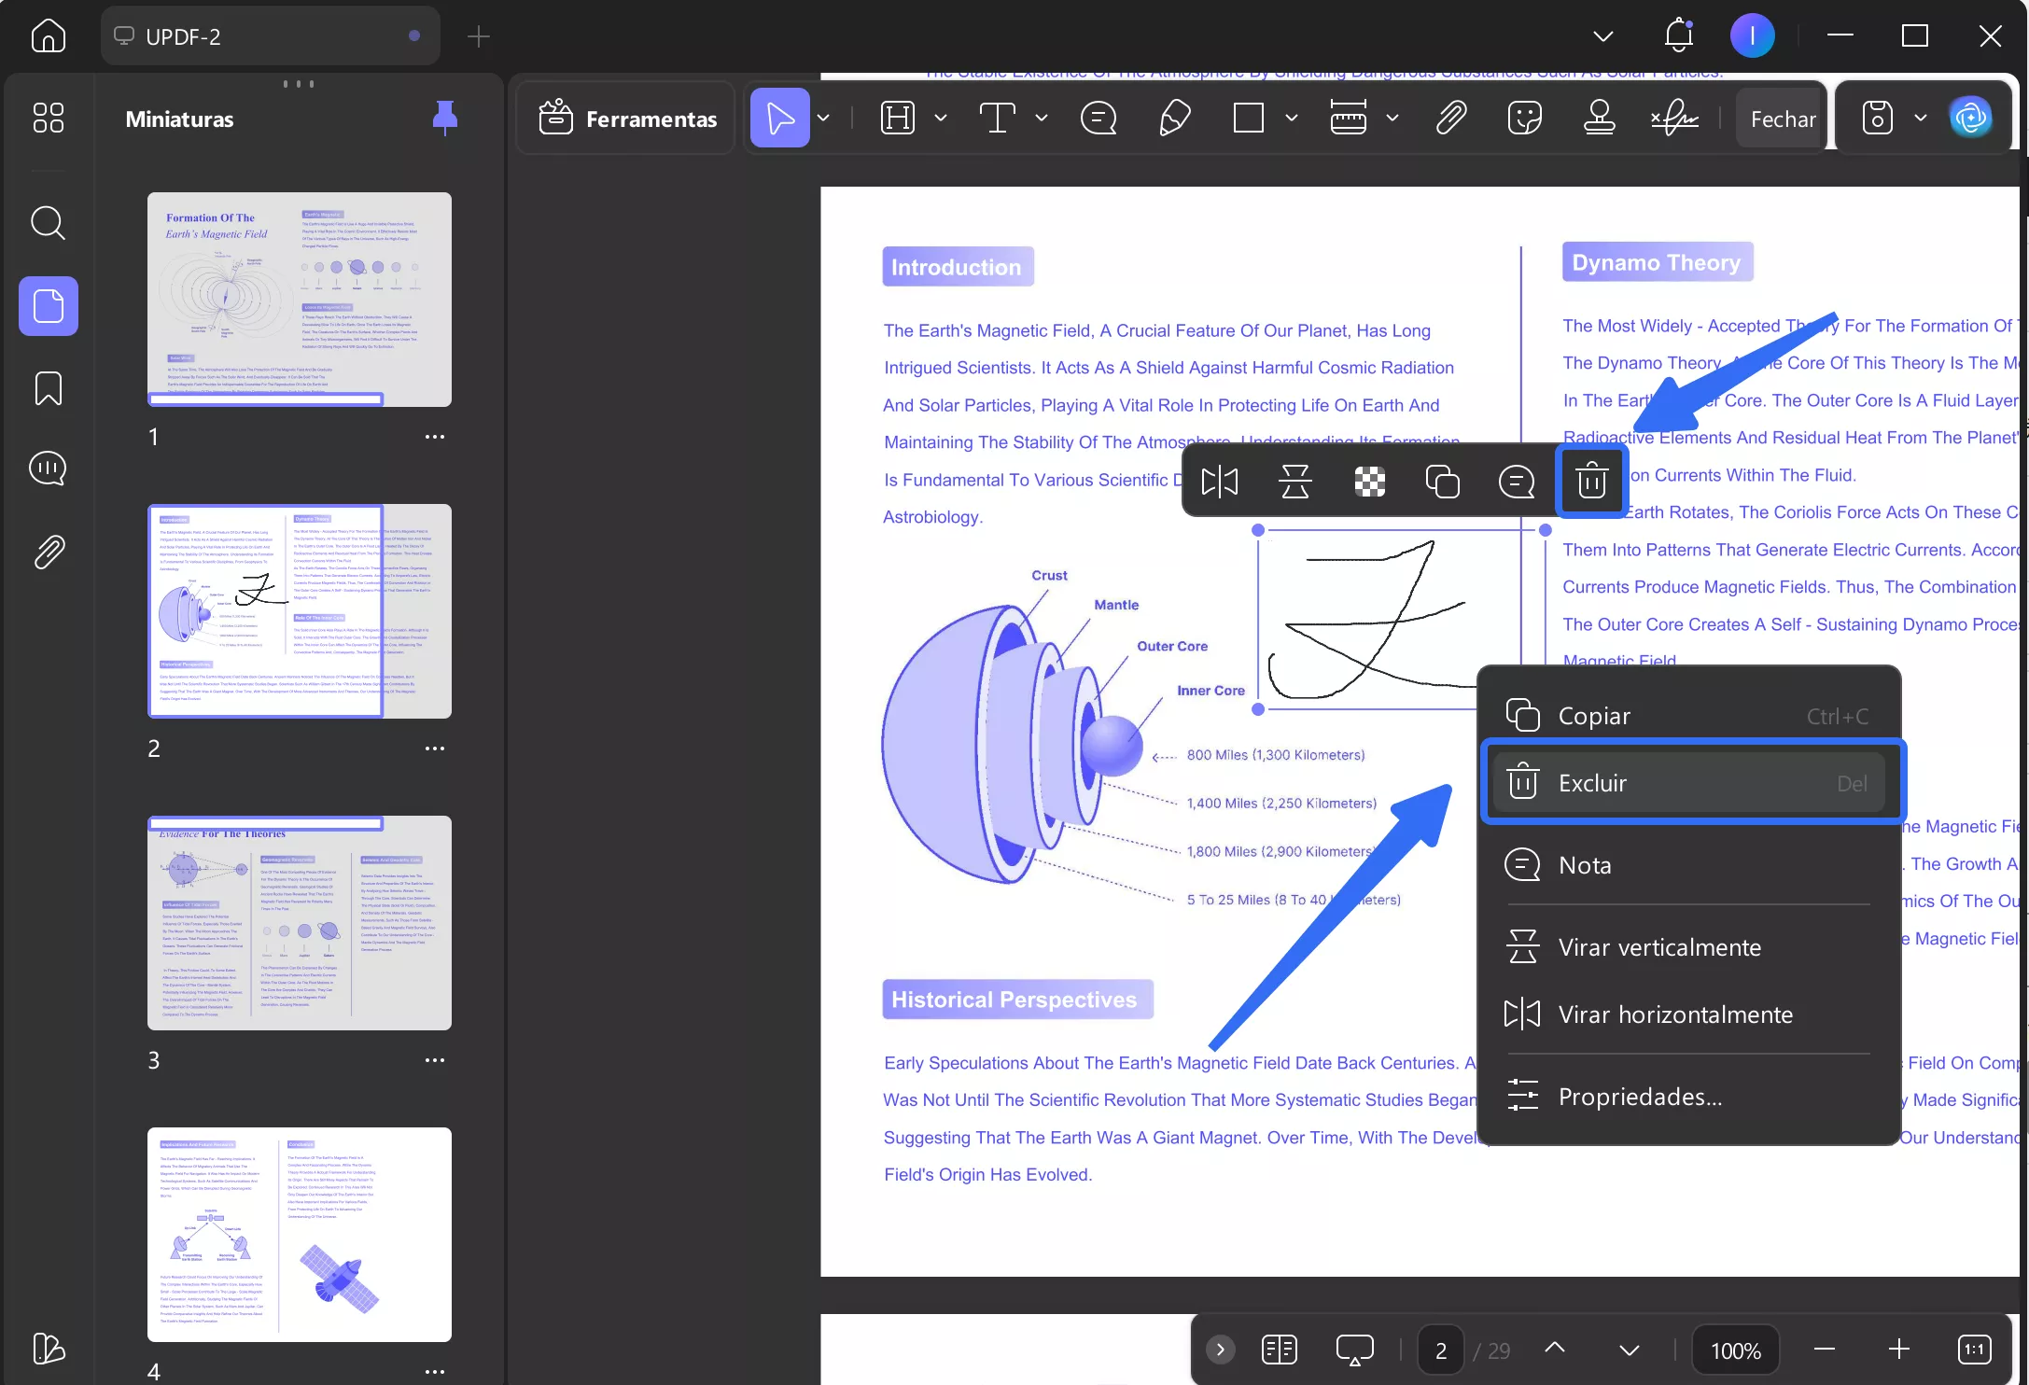Add note from floating toolbar icon
This screenshot has width=2029, height=1385.
pyautogui.click(x=1517, y=482)
